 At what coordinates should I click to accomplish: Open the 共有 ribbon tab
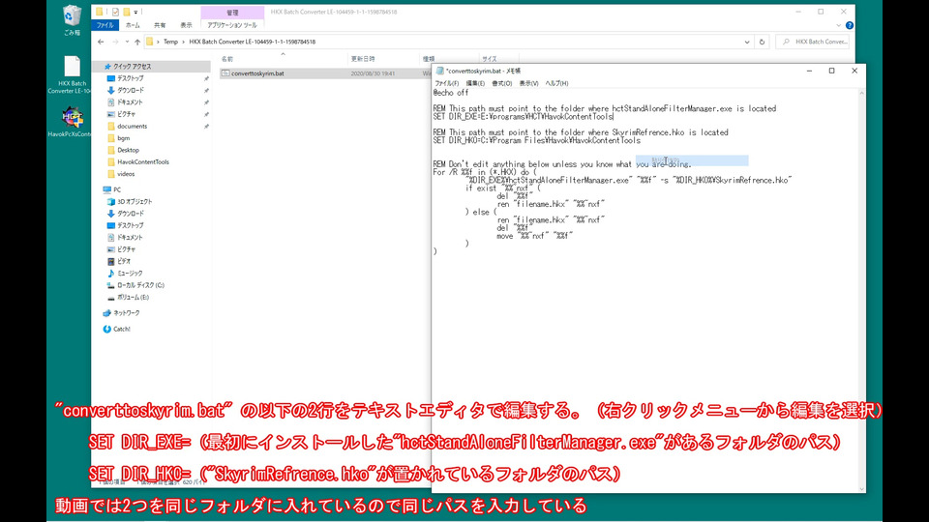tap(160, 25)
